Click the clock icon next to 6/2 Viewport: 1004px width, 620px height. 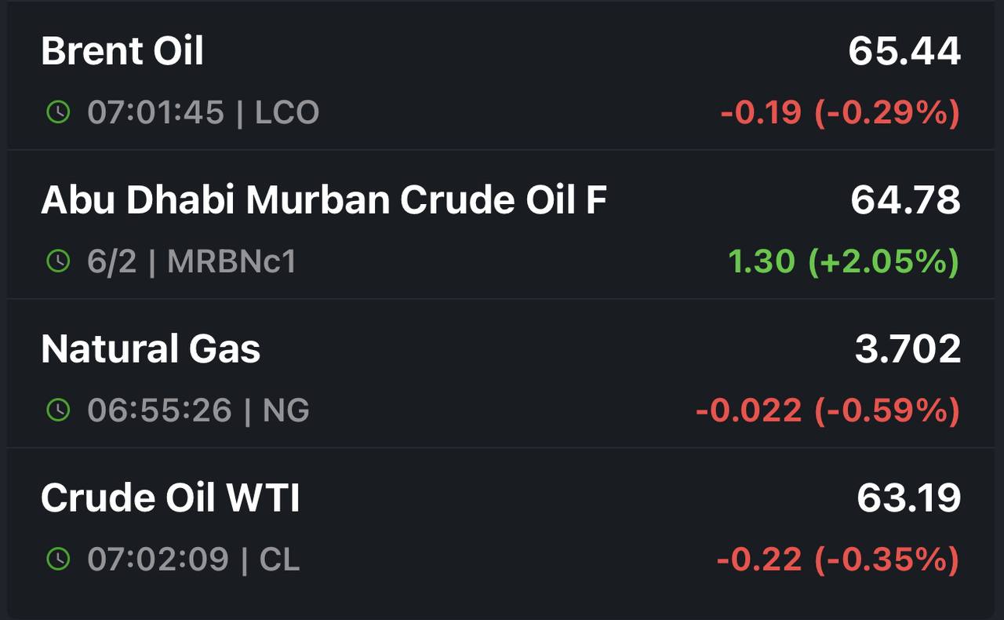tap(58, 261)
